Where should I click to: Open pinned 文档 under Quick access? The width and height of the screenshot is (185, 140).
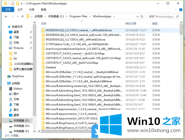pyautogui.click(x=16, y=43)
